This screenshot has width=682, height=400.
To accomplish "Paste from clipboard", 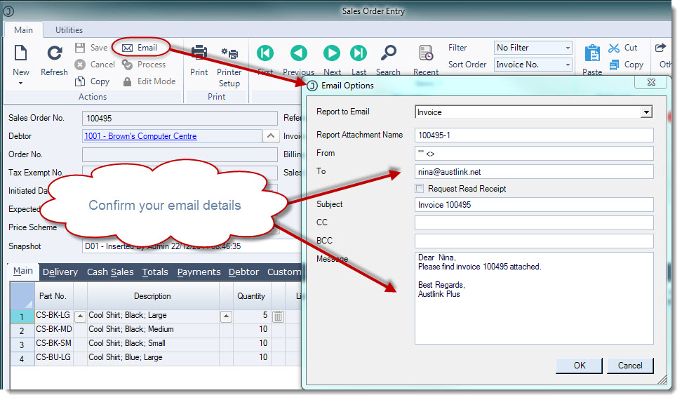I will (x=592, y=60).
